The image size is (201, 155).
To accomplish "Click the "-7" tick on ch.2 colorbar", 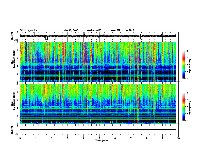I will click(187, 121).
